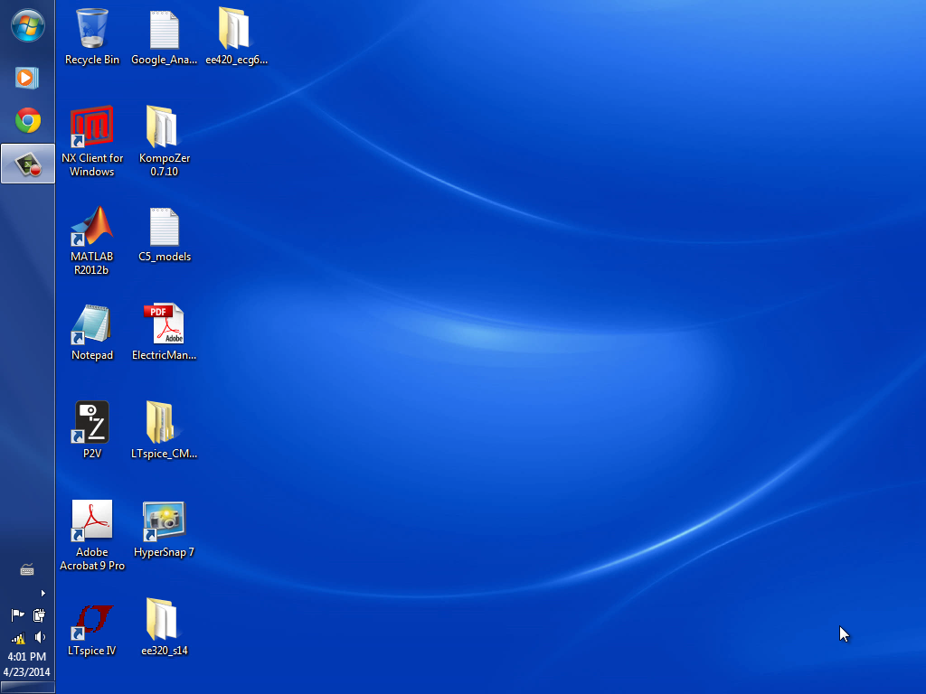The width and height of the screenshot is (926, 694).
Task: Select the Google_Ana... text file
Action: pyautogui.click(x=165, y=36)
